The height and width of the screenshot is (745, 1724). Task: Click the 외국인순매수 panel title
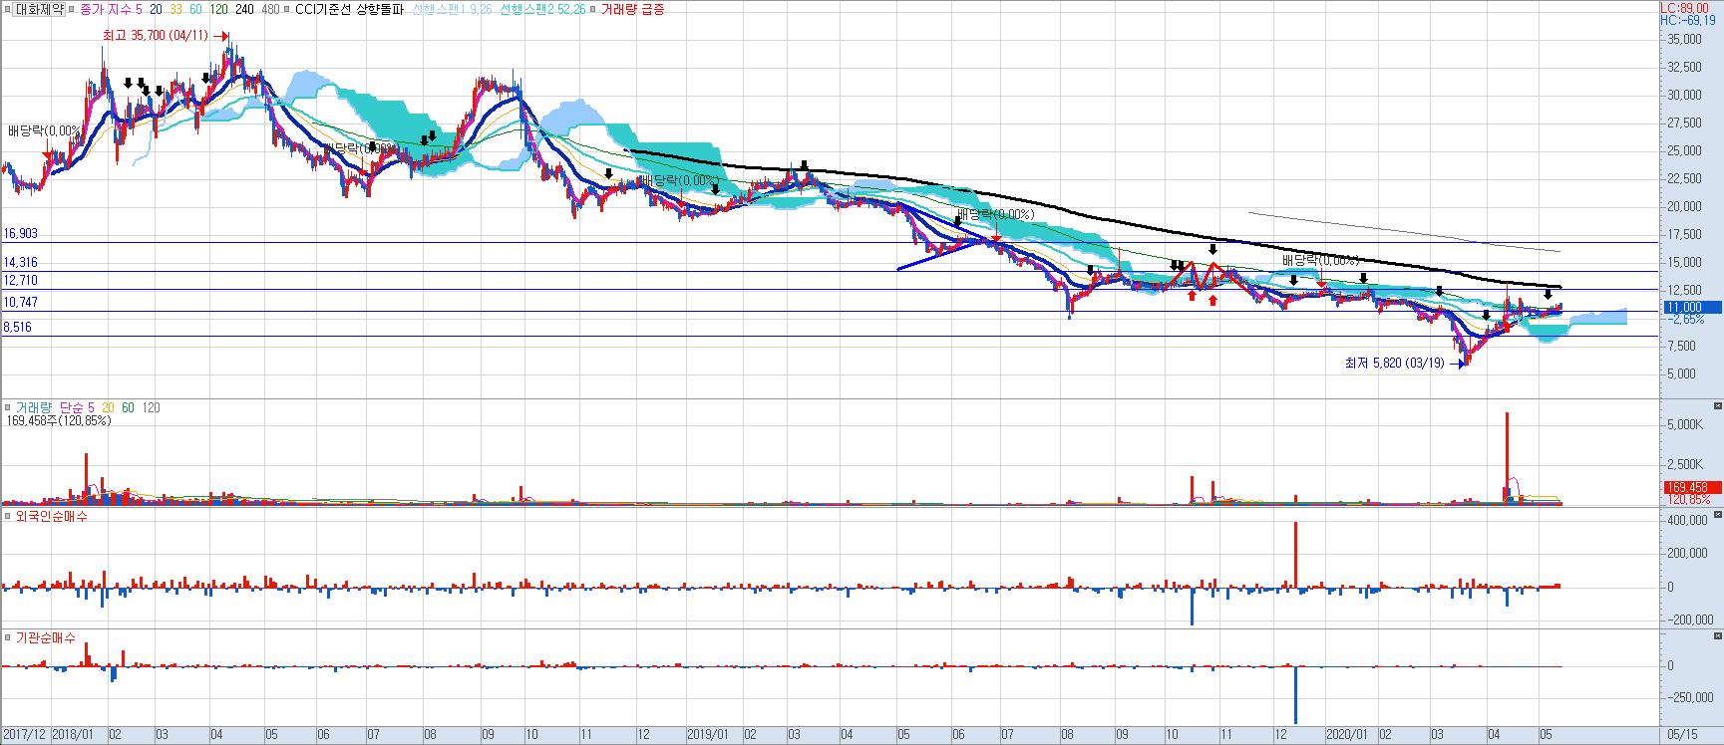pyautogui.click(x=51, y=516)
